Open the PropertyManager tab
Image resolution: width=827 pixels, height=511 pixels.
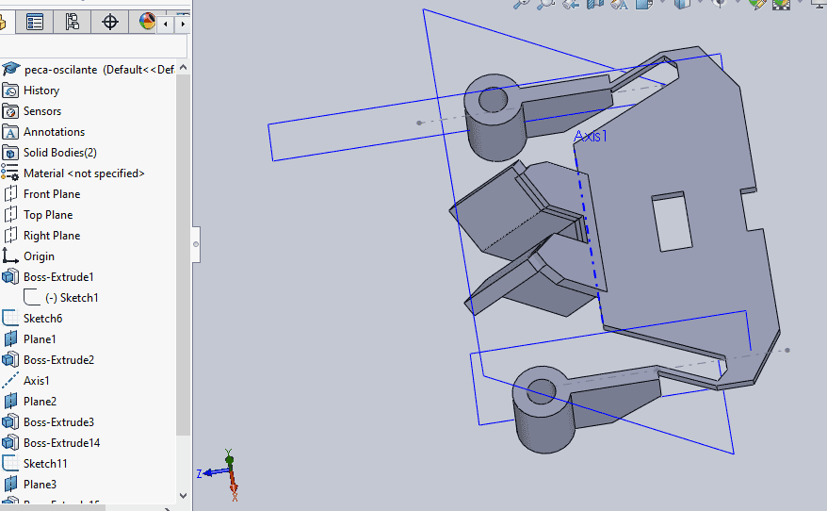tap(35, 22)
